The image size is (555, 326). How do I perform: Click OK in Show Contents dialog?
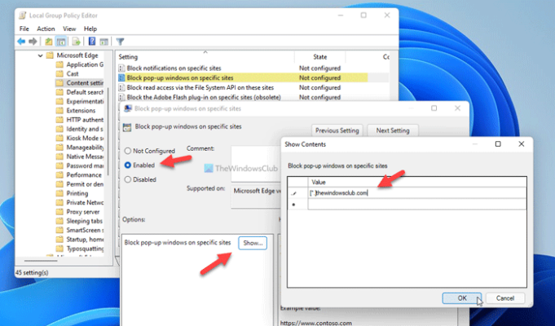[462, 298]
